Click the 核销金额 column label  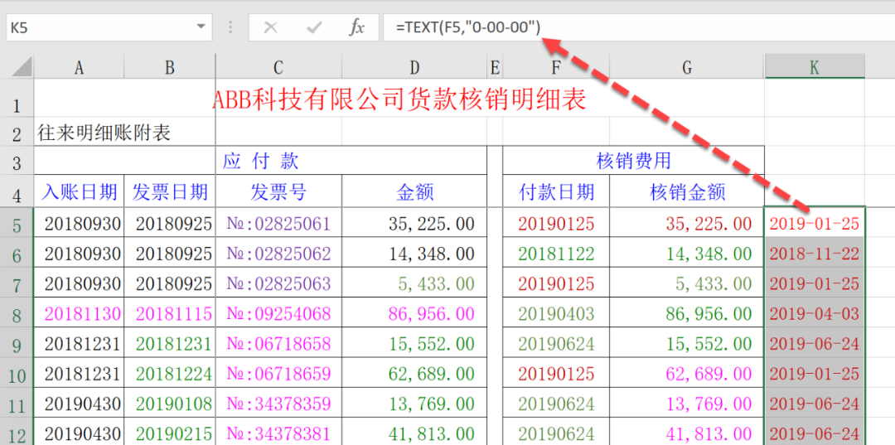tap(687, 191)
